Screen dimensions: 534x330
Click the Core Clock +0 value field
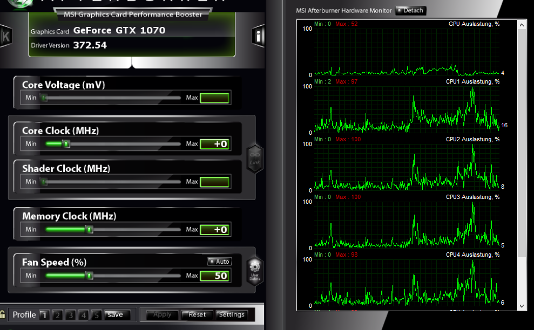tap(214, 144)
